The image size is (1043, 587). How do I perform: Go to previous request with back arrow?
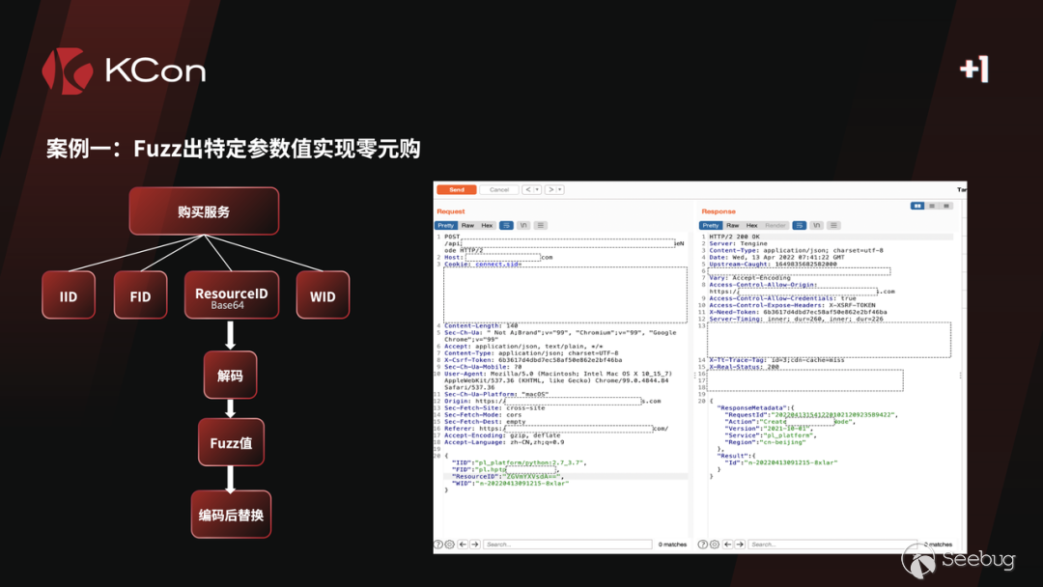528,190
